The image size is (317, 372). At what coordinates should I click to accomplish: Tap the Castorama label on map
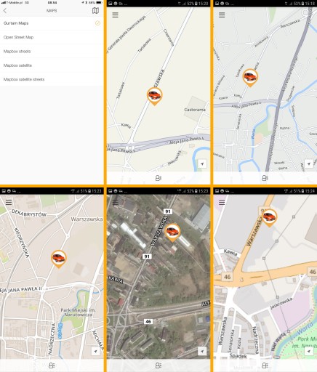pyautogui.click(x=195, y=110)
